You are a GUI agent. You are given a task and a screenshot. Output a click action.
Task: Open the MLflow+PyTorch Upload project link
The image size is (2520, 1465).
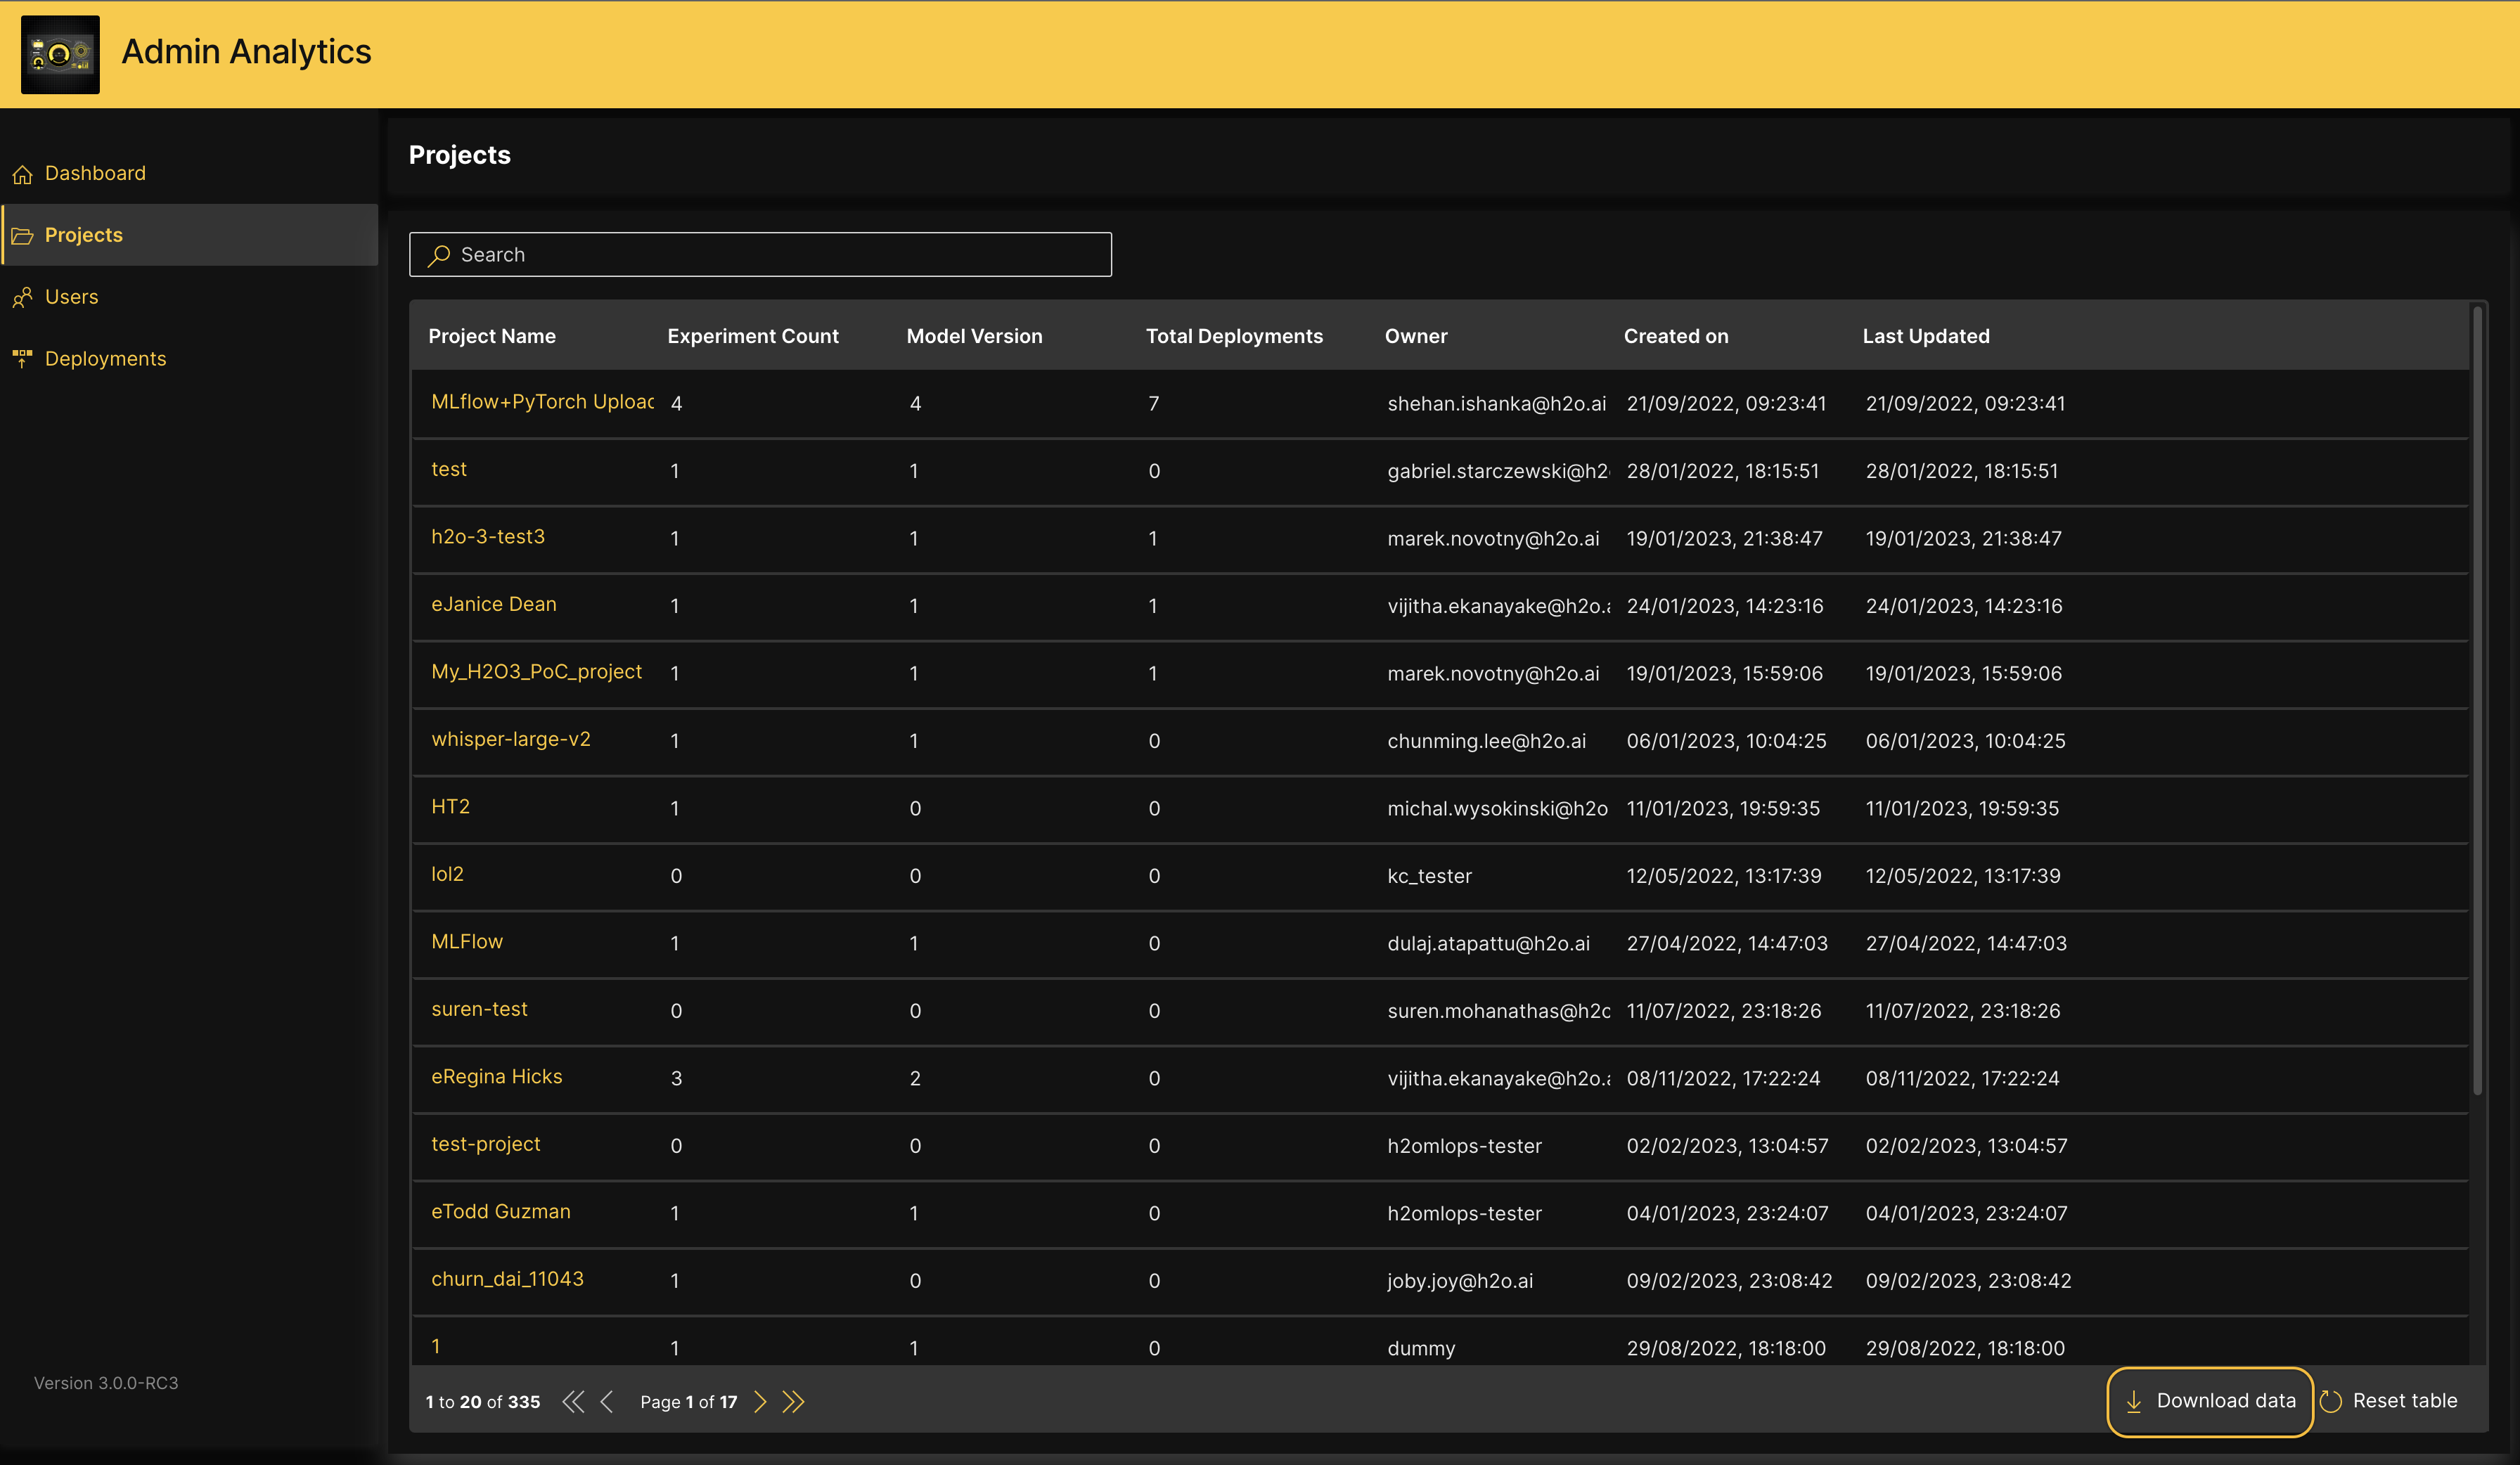point(542,402)
